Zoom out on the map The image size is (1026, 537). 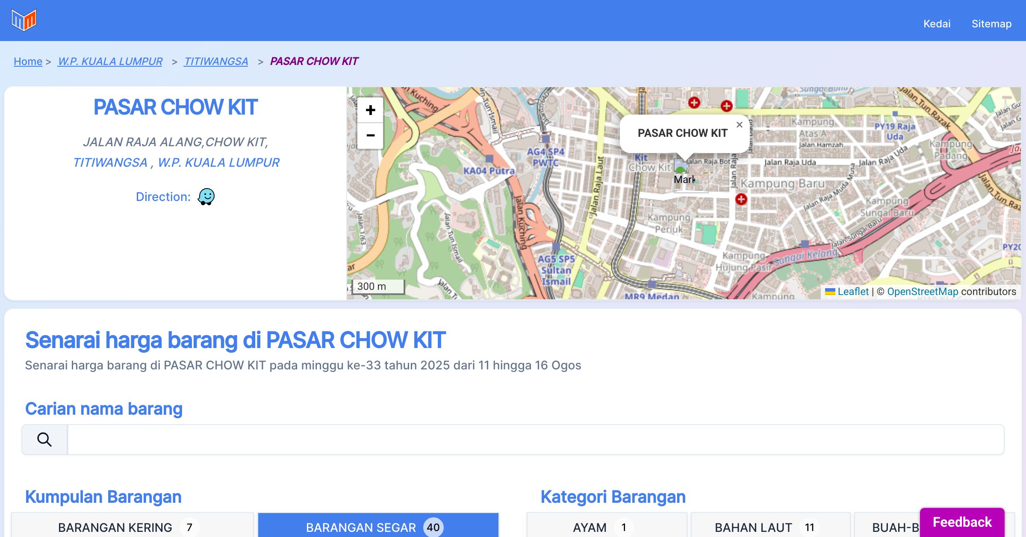click(x=370, y=136)
